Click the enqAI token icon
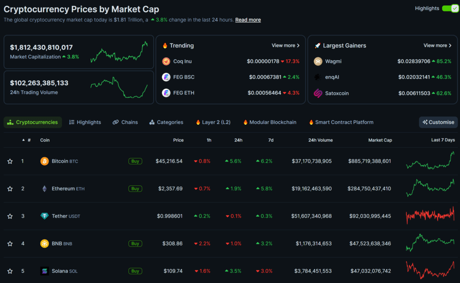460x283 pixels. coord(318,77)
